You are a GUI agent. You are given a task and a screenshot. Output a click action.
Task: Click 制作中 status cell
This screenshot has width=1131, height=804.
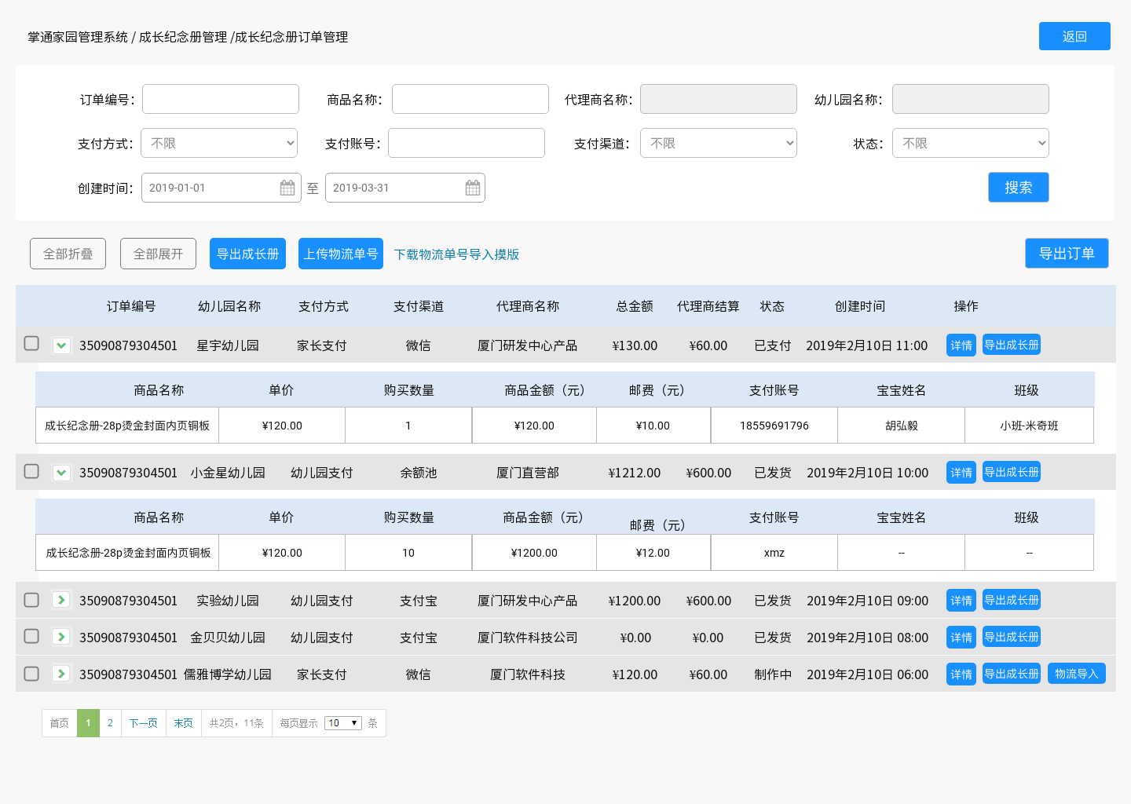[x=773, y=674]
